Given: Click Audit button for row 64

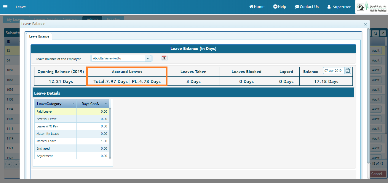Looking at the screenshot, I should click(x=376, y=60).
